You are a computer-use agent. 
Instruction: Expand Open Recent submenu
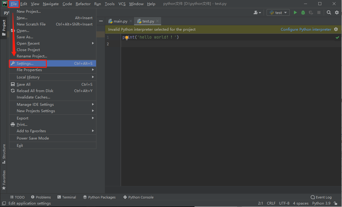pos(53,43)
